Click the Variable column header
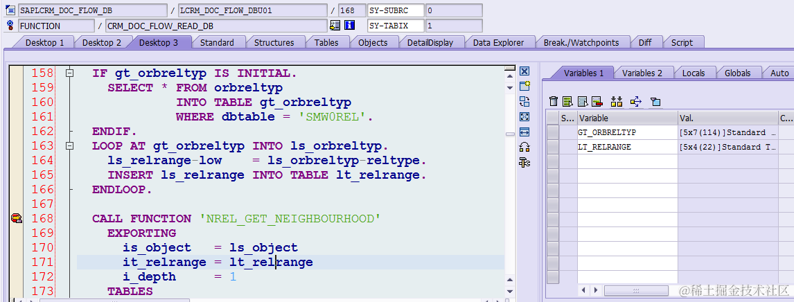This screenshot has height=302, width=794. click(x=628, y=118)
